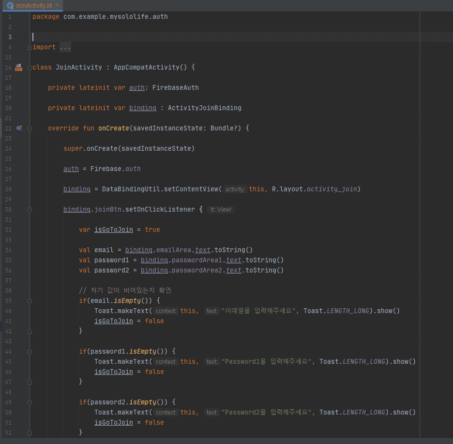The width and height of the screenshot is (453, 444).
Task: Fold the password2.isEmpty if block
Action: click(30, 402)
